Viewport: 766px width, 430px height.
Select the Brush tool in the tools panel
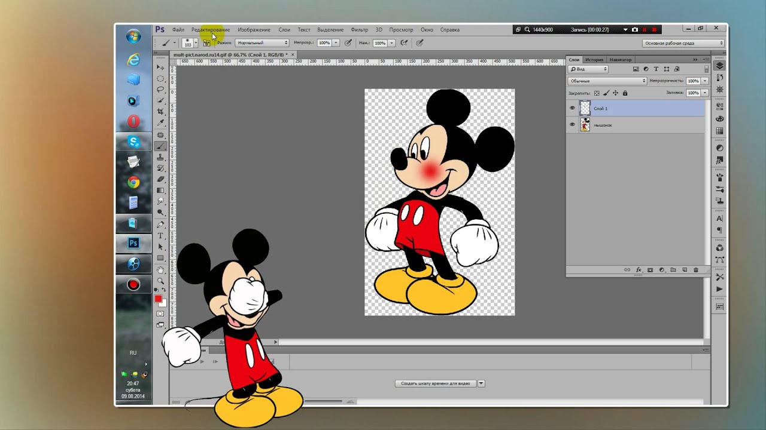click(160, 146)
